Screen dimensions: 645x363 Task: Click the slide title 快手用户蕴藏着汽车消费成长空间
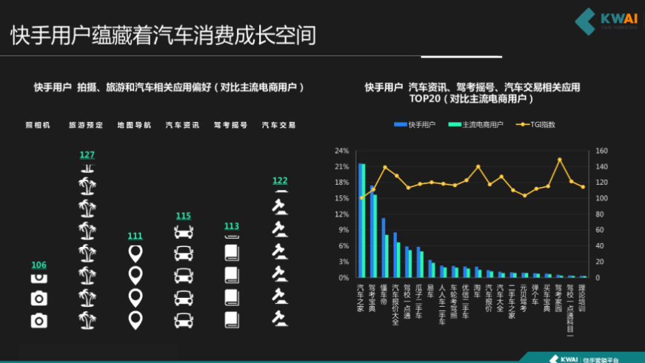[x=164, y=35]
